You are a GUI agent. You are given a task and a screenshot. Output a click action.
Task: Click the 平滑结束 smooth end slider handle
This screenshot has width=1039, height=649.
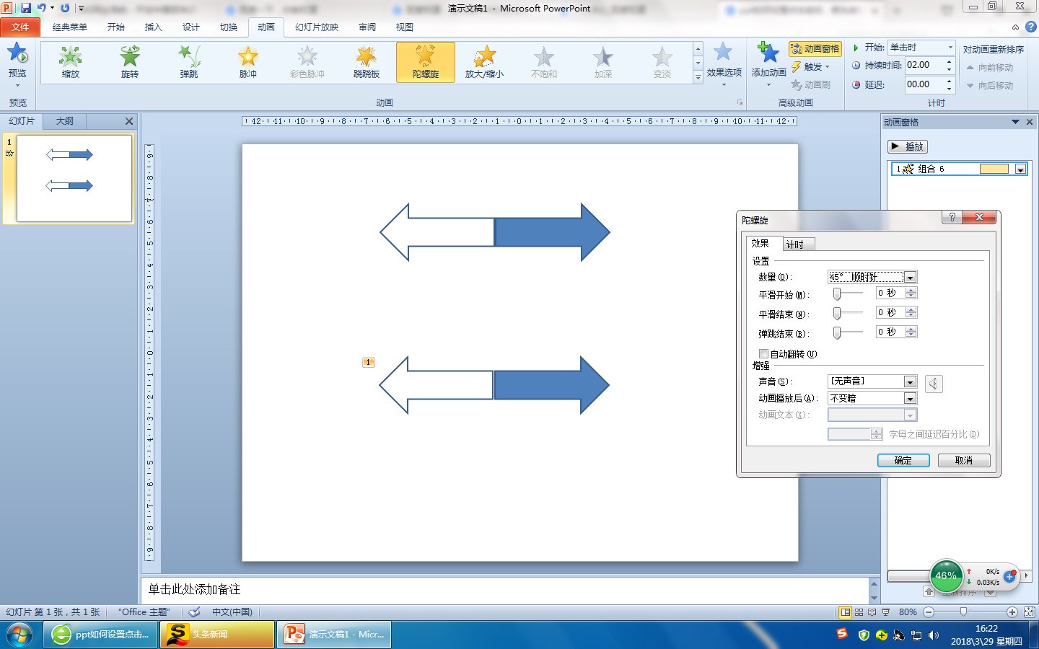(837, 313)
